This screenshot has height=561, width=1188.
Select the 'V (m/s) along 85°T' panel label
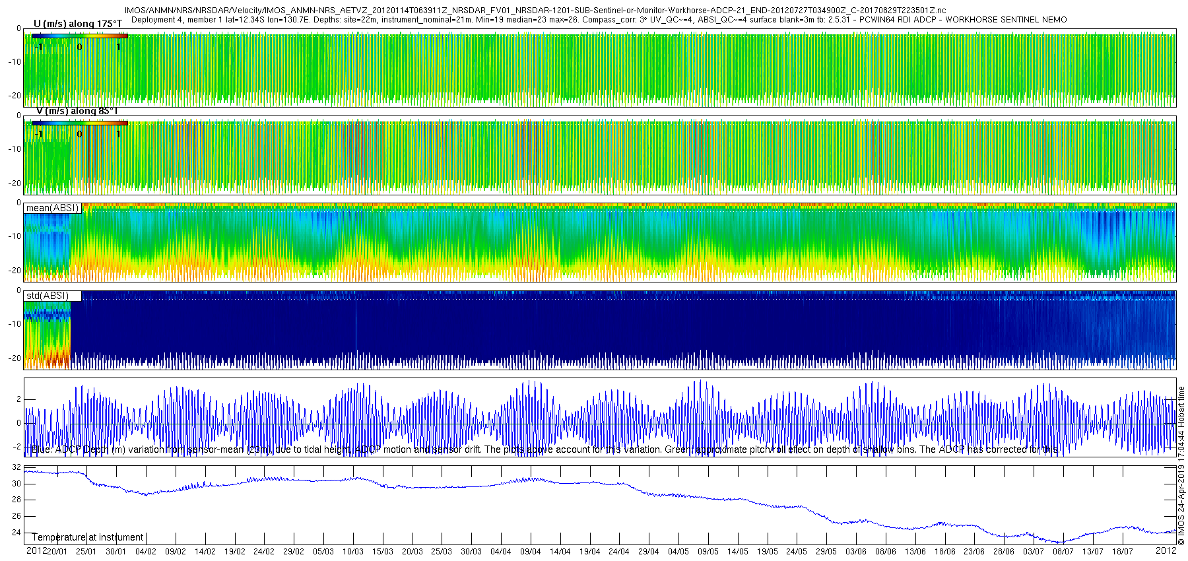77,112
